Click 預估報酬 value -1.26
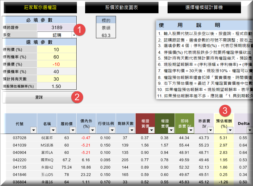Screen dimensions: 253x186 (x=223, y=182)
